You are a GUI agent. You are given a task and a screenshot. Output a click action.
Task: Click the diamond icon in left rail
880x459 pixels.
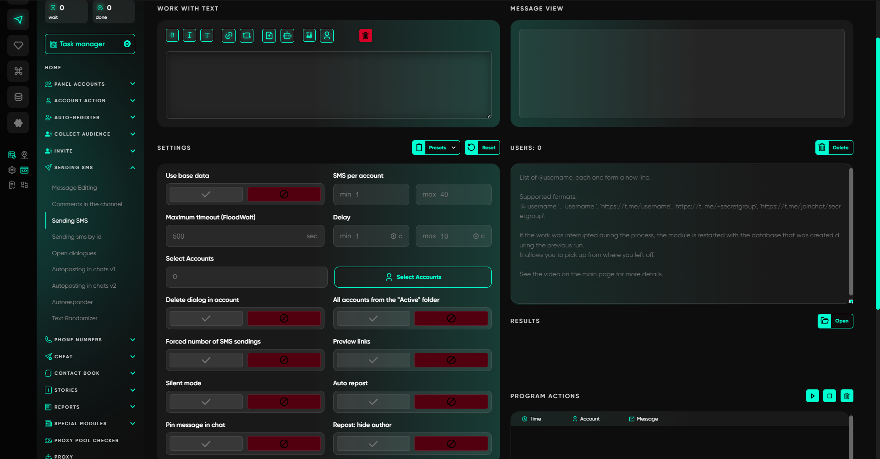(x=18, y=45)
